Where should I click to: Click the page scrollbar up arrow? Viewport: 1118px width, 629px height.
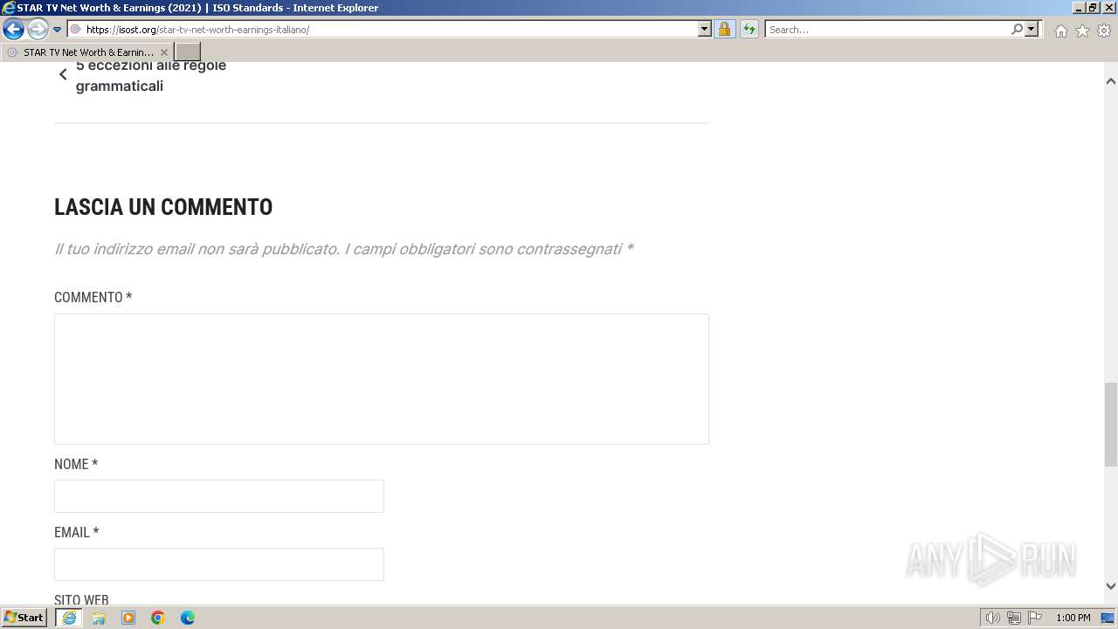coord(1110,81)
